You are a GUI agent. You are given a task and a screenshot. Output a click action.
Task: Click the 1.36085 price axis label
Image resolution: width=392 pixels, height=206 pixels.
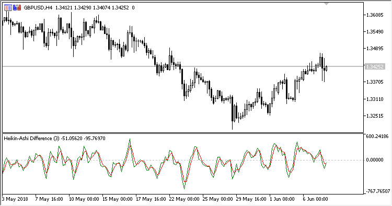(x=375, y=15)
